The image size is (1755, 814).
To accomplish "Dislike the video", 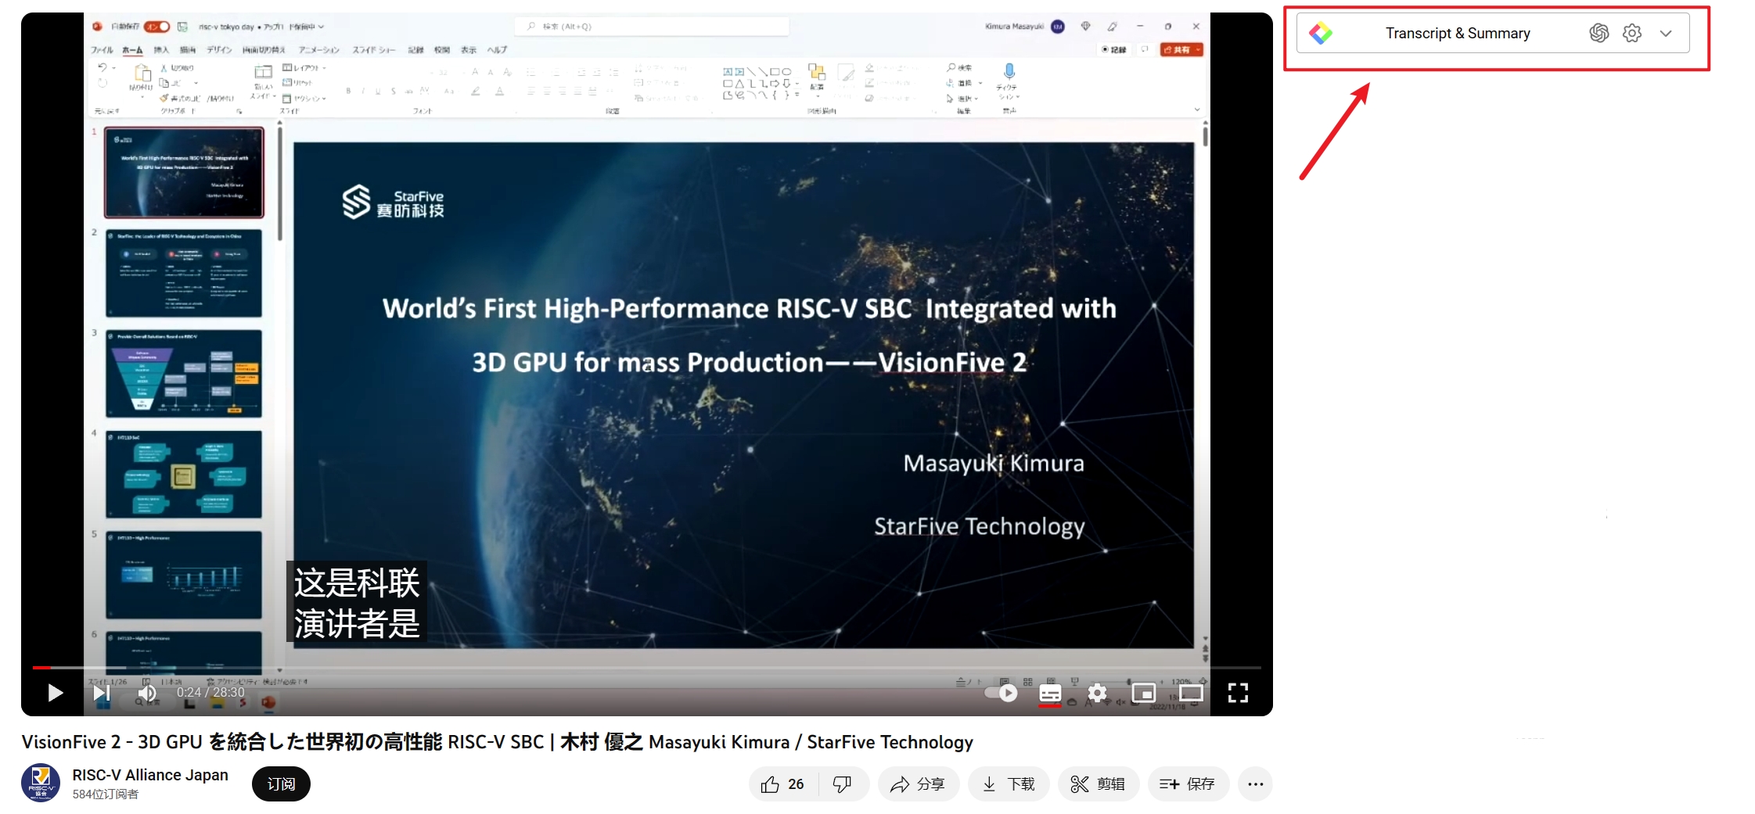I will (843, 784).
